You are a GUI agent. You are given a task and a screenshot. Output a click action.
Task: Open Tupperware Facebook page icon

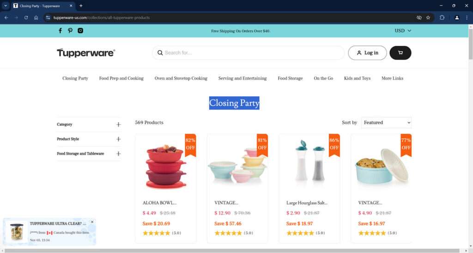pos(61,31)
